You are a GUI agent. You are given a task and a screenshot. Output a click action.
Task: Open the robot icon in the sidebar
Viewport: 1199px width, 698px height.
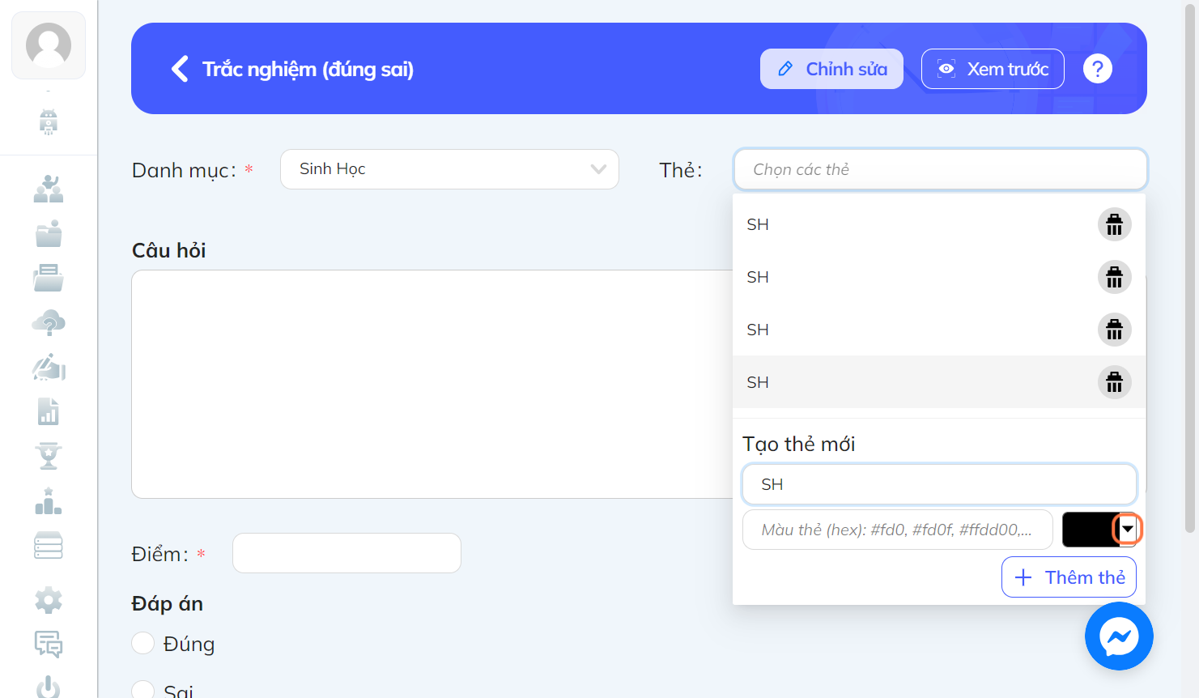tap(49, 122)
